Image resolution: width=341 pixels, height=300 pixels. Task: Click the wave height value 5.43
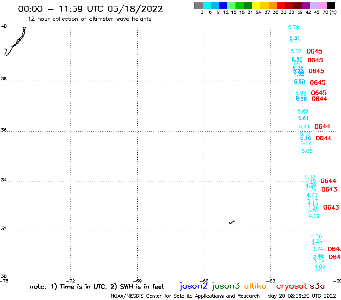click(310, 177)
